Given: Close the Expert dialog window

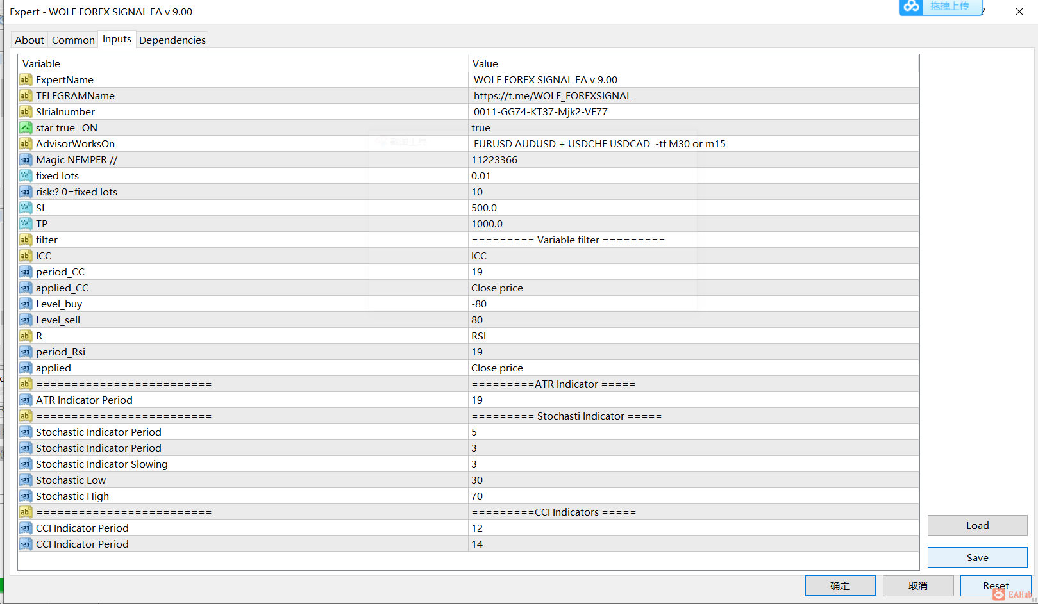Looking at the screenshot, I should (x=1019, y=12).
